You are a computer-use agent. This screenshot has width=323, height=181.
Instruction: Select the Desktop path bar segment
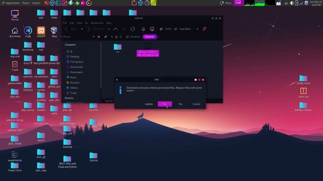(133, 37)
